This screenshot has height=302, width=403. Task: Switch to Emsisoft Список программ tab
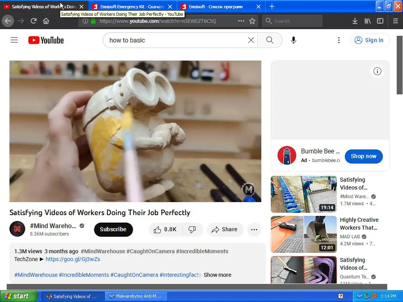pyautogui.click(x=216, y=7)
